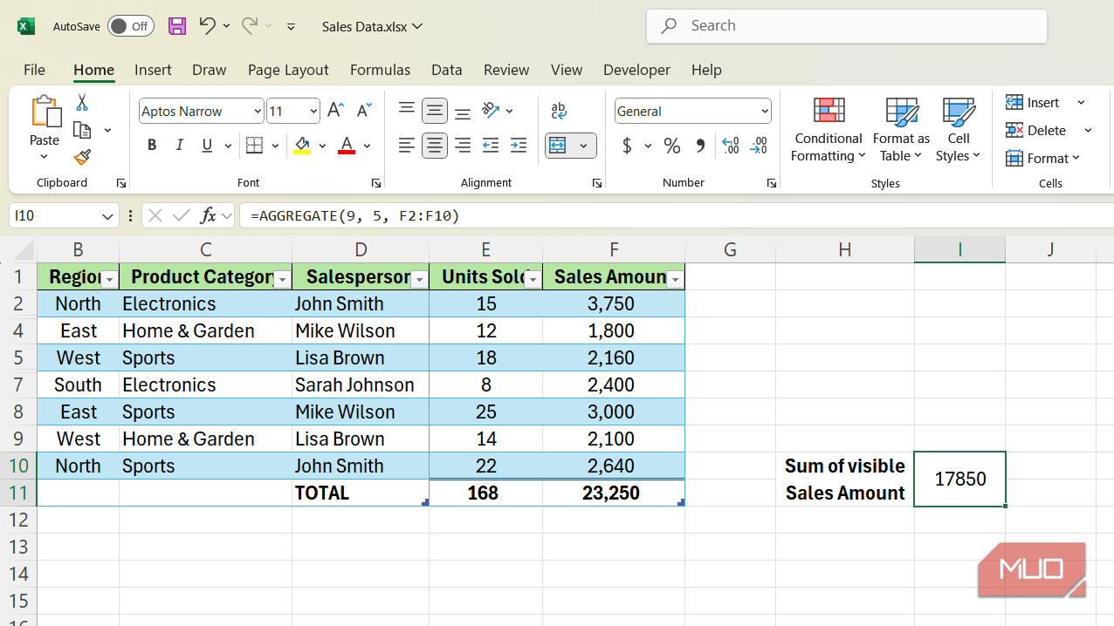The width and height of the screenshot is (1114, 626).
Task: Select the Format Painter brush icon
Action: (82, 157)
